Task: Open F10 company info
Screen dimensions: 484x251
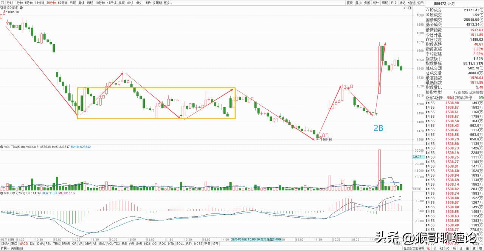Action: point(394,3)
